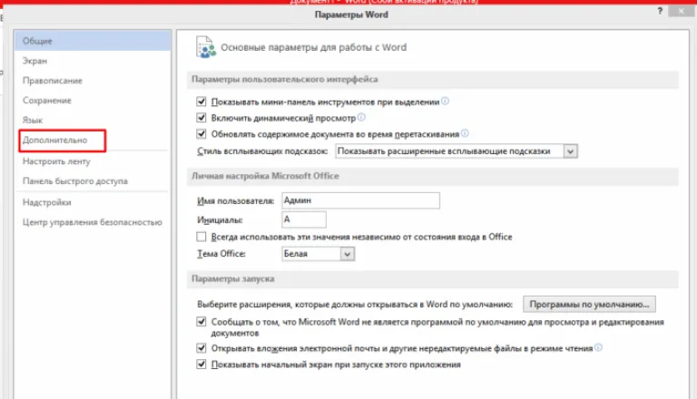Click info icon after Обновлять содержимое документа

tap(465, 133)
